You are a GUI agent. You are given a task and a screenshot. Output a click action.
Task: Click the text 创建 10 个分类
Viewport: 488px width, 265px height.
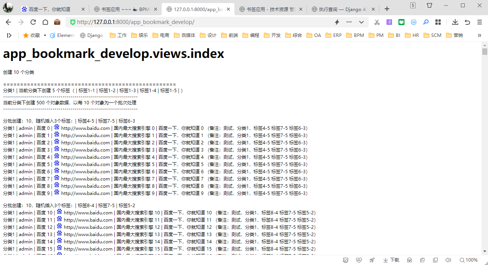tap(19, 72)
